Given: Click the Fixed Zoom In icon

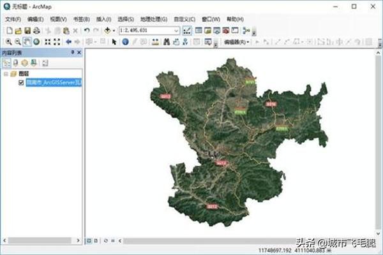Looking at the screenshot, I should tap(48, 42).
